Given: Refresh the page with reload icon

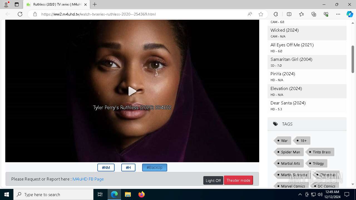Looking at the screenshot, I should [20, 14].
